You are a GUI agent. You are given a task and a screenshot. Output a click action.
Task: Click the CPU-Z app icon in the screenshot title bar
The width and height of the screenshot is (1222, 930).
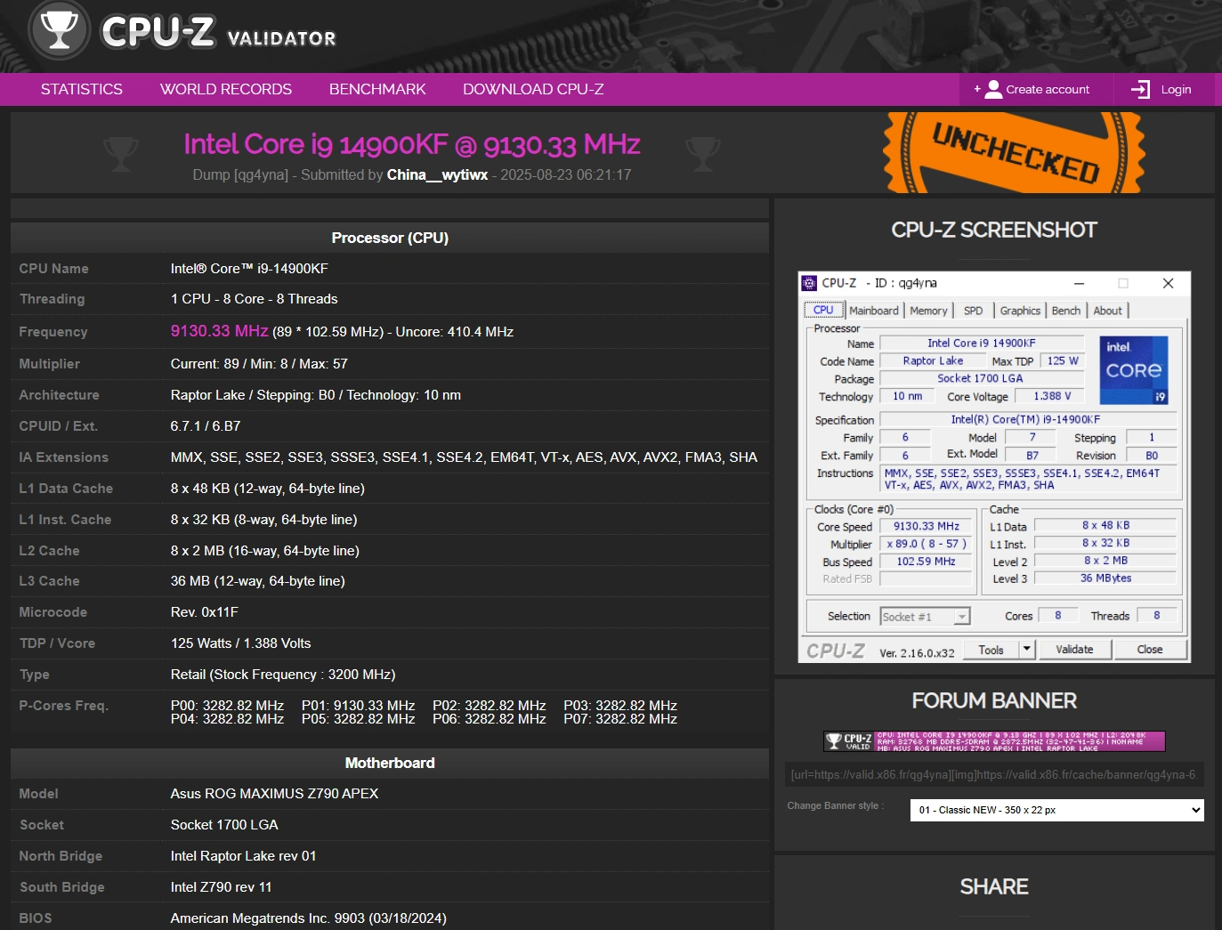[x=809, y=283]
